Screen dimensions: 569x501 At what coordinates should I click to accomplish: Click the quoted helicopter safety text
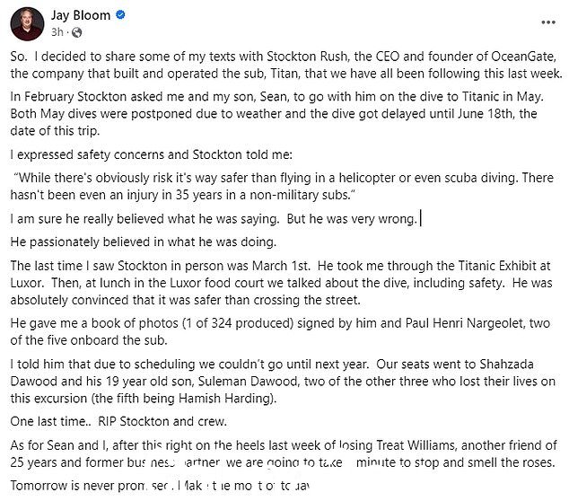tap(282, 186)
